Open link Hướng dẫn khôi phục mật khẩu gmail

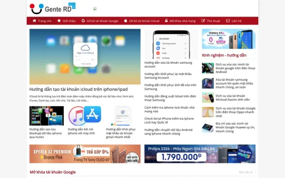coord(121,133)
